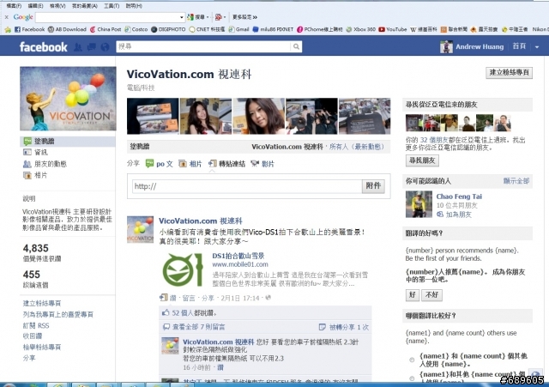549x387 pixels.
Task: Open Google toolbar search box dropdown
Action: pyautogui.click(x=181, y=17)
